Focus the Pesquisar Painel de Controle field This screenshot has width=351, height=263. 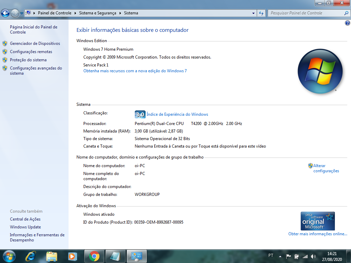tap(306, 13)
